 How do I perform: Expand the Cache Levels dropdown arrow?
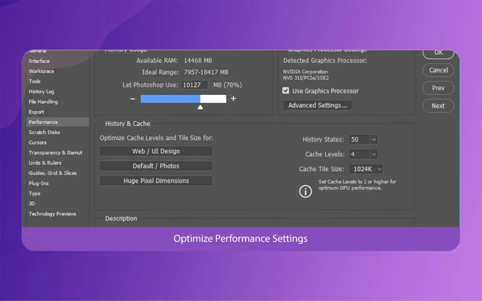[x=374, y=154]
